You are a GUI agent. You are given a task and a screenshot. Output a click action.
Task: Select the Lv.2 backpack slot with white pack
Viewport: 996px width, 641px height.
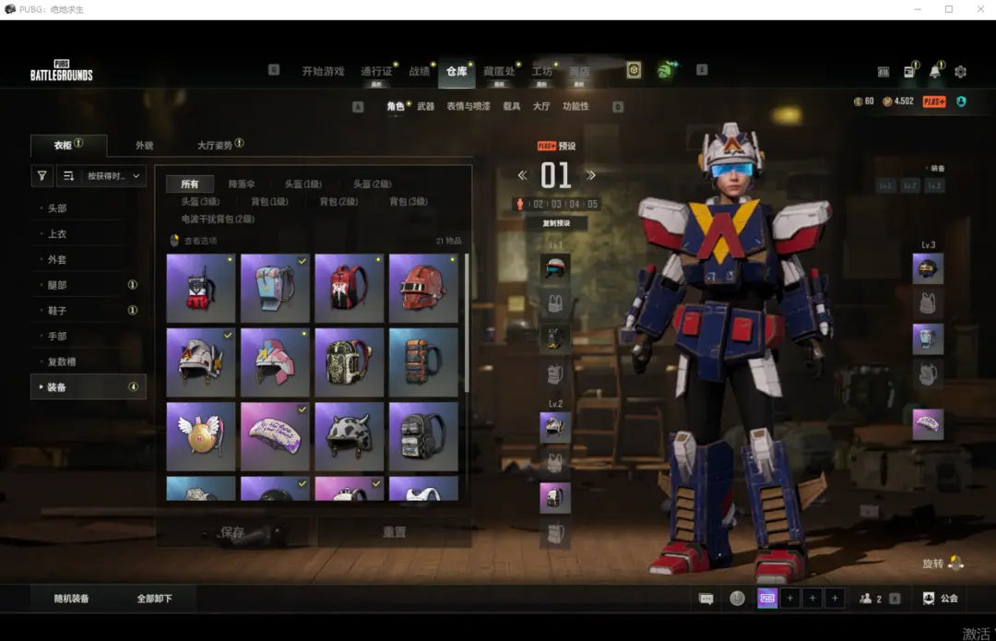[x=554, y=497]
